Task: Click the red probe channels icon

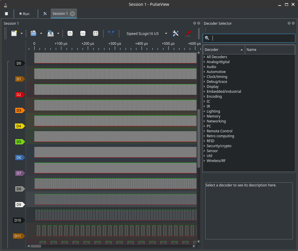Action: pyautogui.click(x=188, y=33)
